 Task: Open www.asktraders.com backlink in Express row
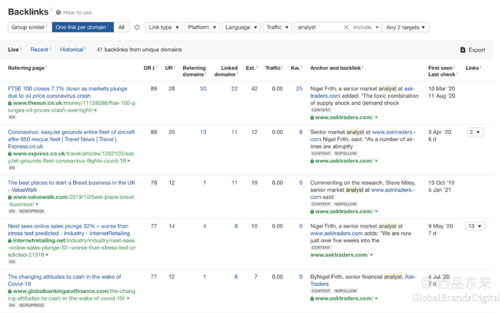point(344,161)
